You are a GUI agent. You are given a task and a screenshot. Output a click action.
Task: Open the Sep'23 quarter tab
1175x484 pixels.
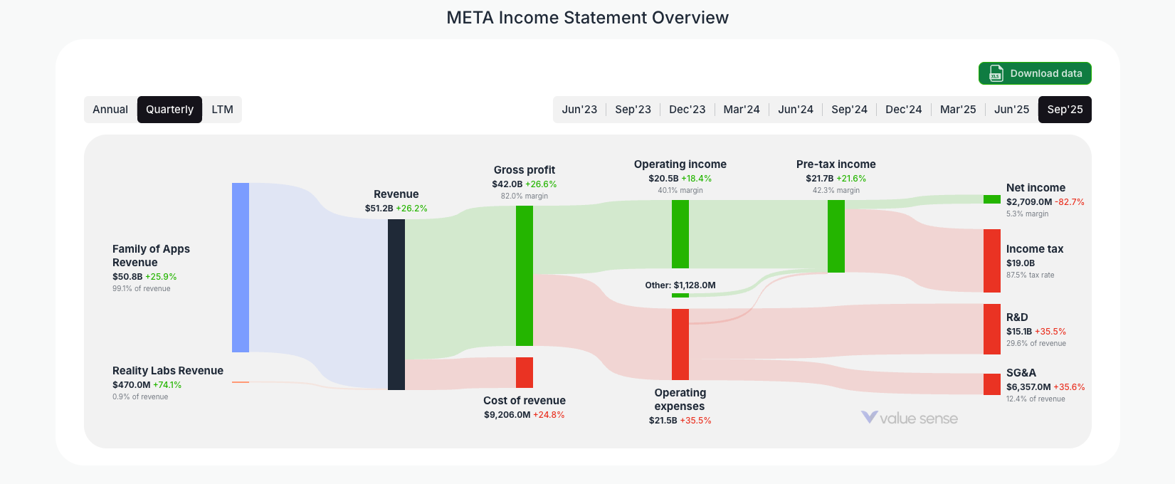tap(633, 109)
